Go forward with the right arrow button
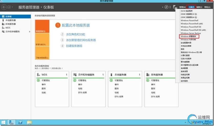Viewport: 214px width, 126px height. pyautogui.click(x=9, y=7)
